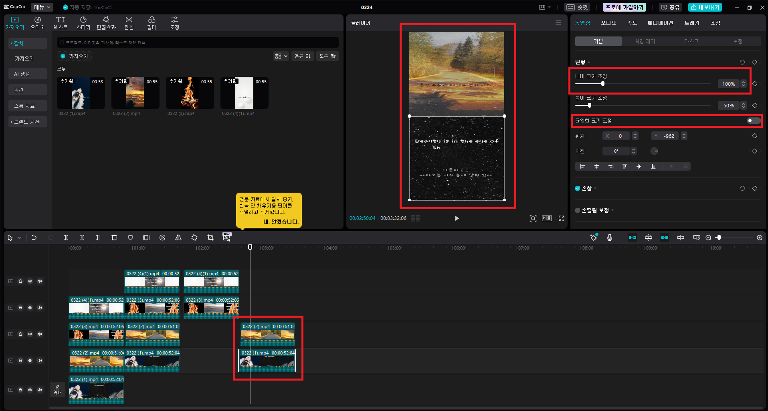This screenshot has height=411, width=768.
Task: Open the player panel hamburger menu
Action: 558,23
